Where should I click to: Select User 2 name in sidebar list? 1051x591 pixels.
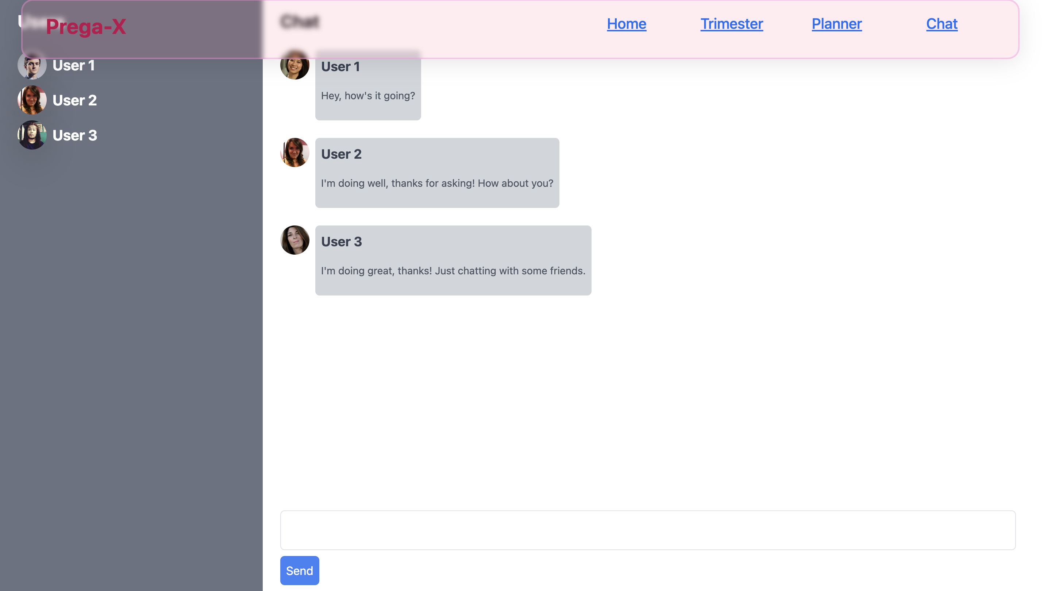[75, 100]
